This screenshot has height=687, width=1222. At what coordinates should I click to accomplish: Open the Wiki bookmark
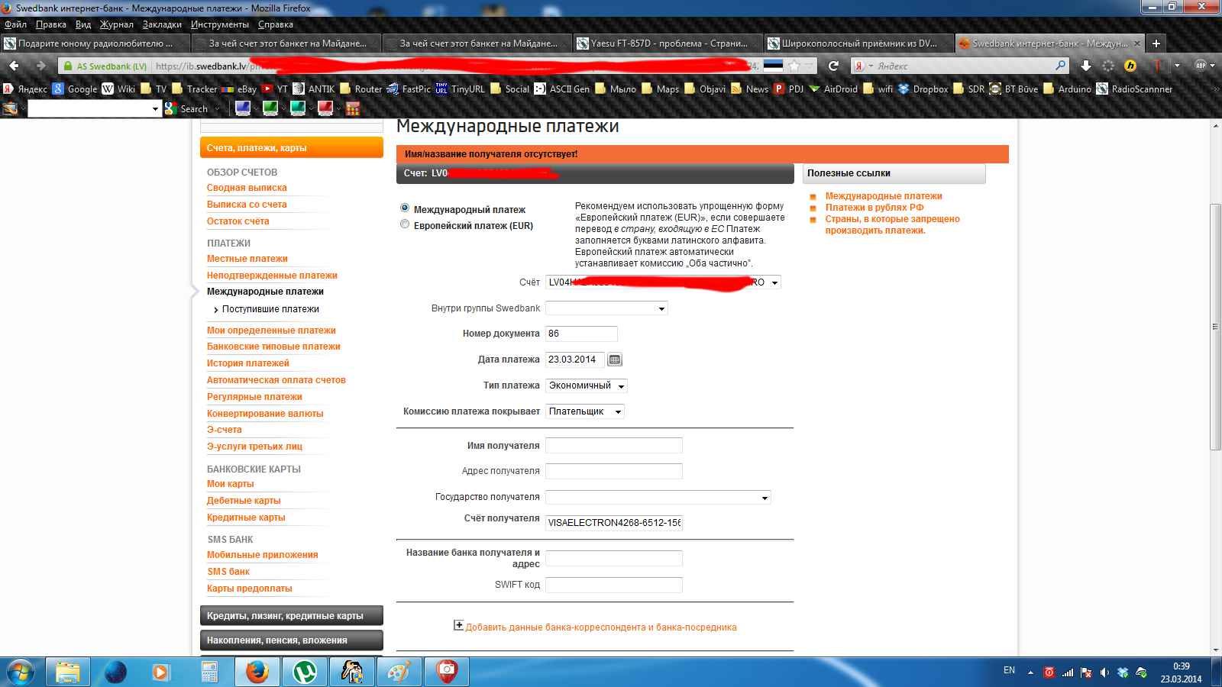point(118,89)
